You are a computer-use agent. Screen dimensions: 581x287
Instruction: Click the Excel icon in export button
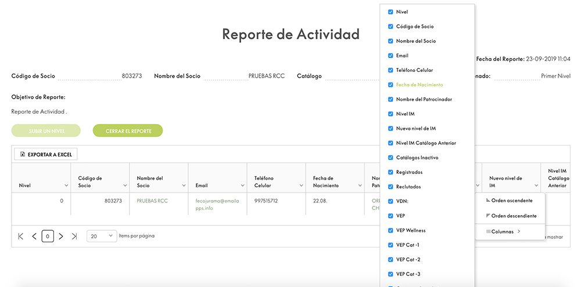pyautogui.click(x=23, y=155)
